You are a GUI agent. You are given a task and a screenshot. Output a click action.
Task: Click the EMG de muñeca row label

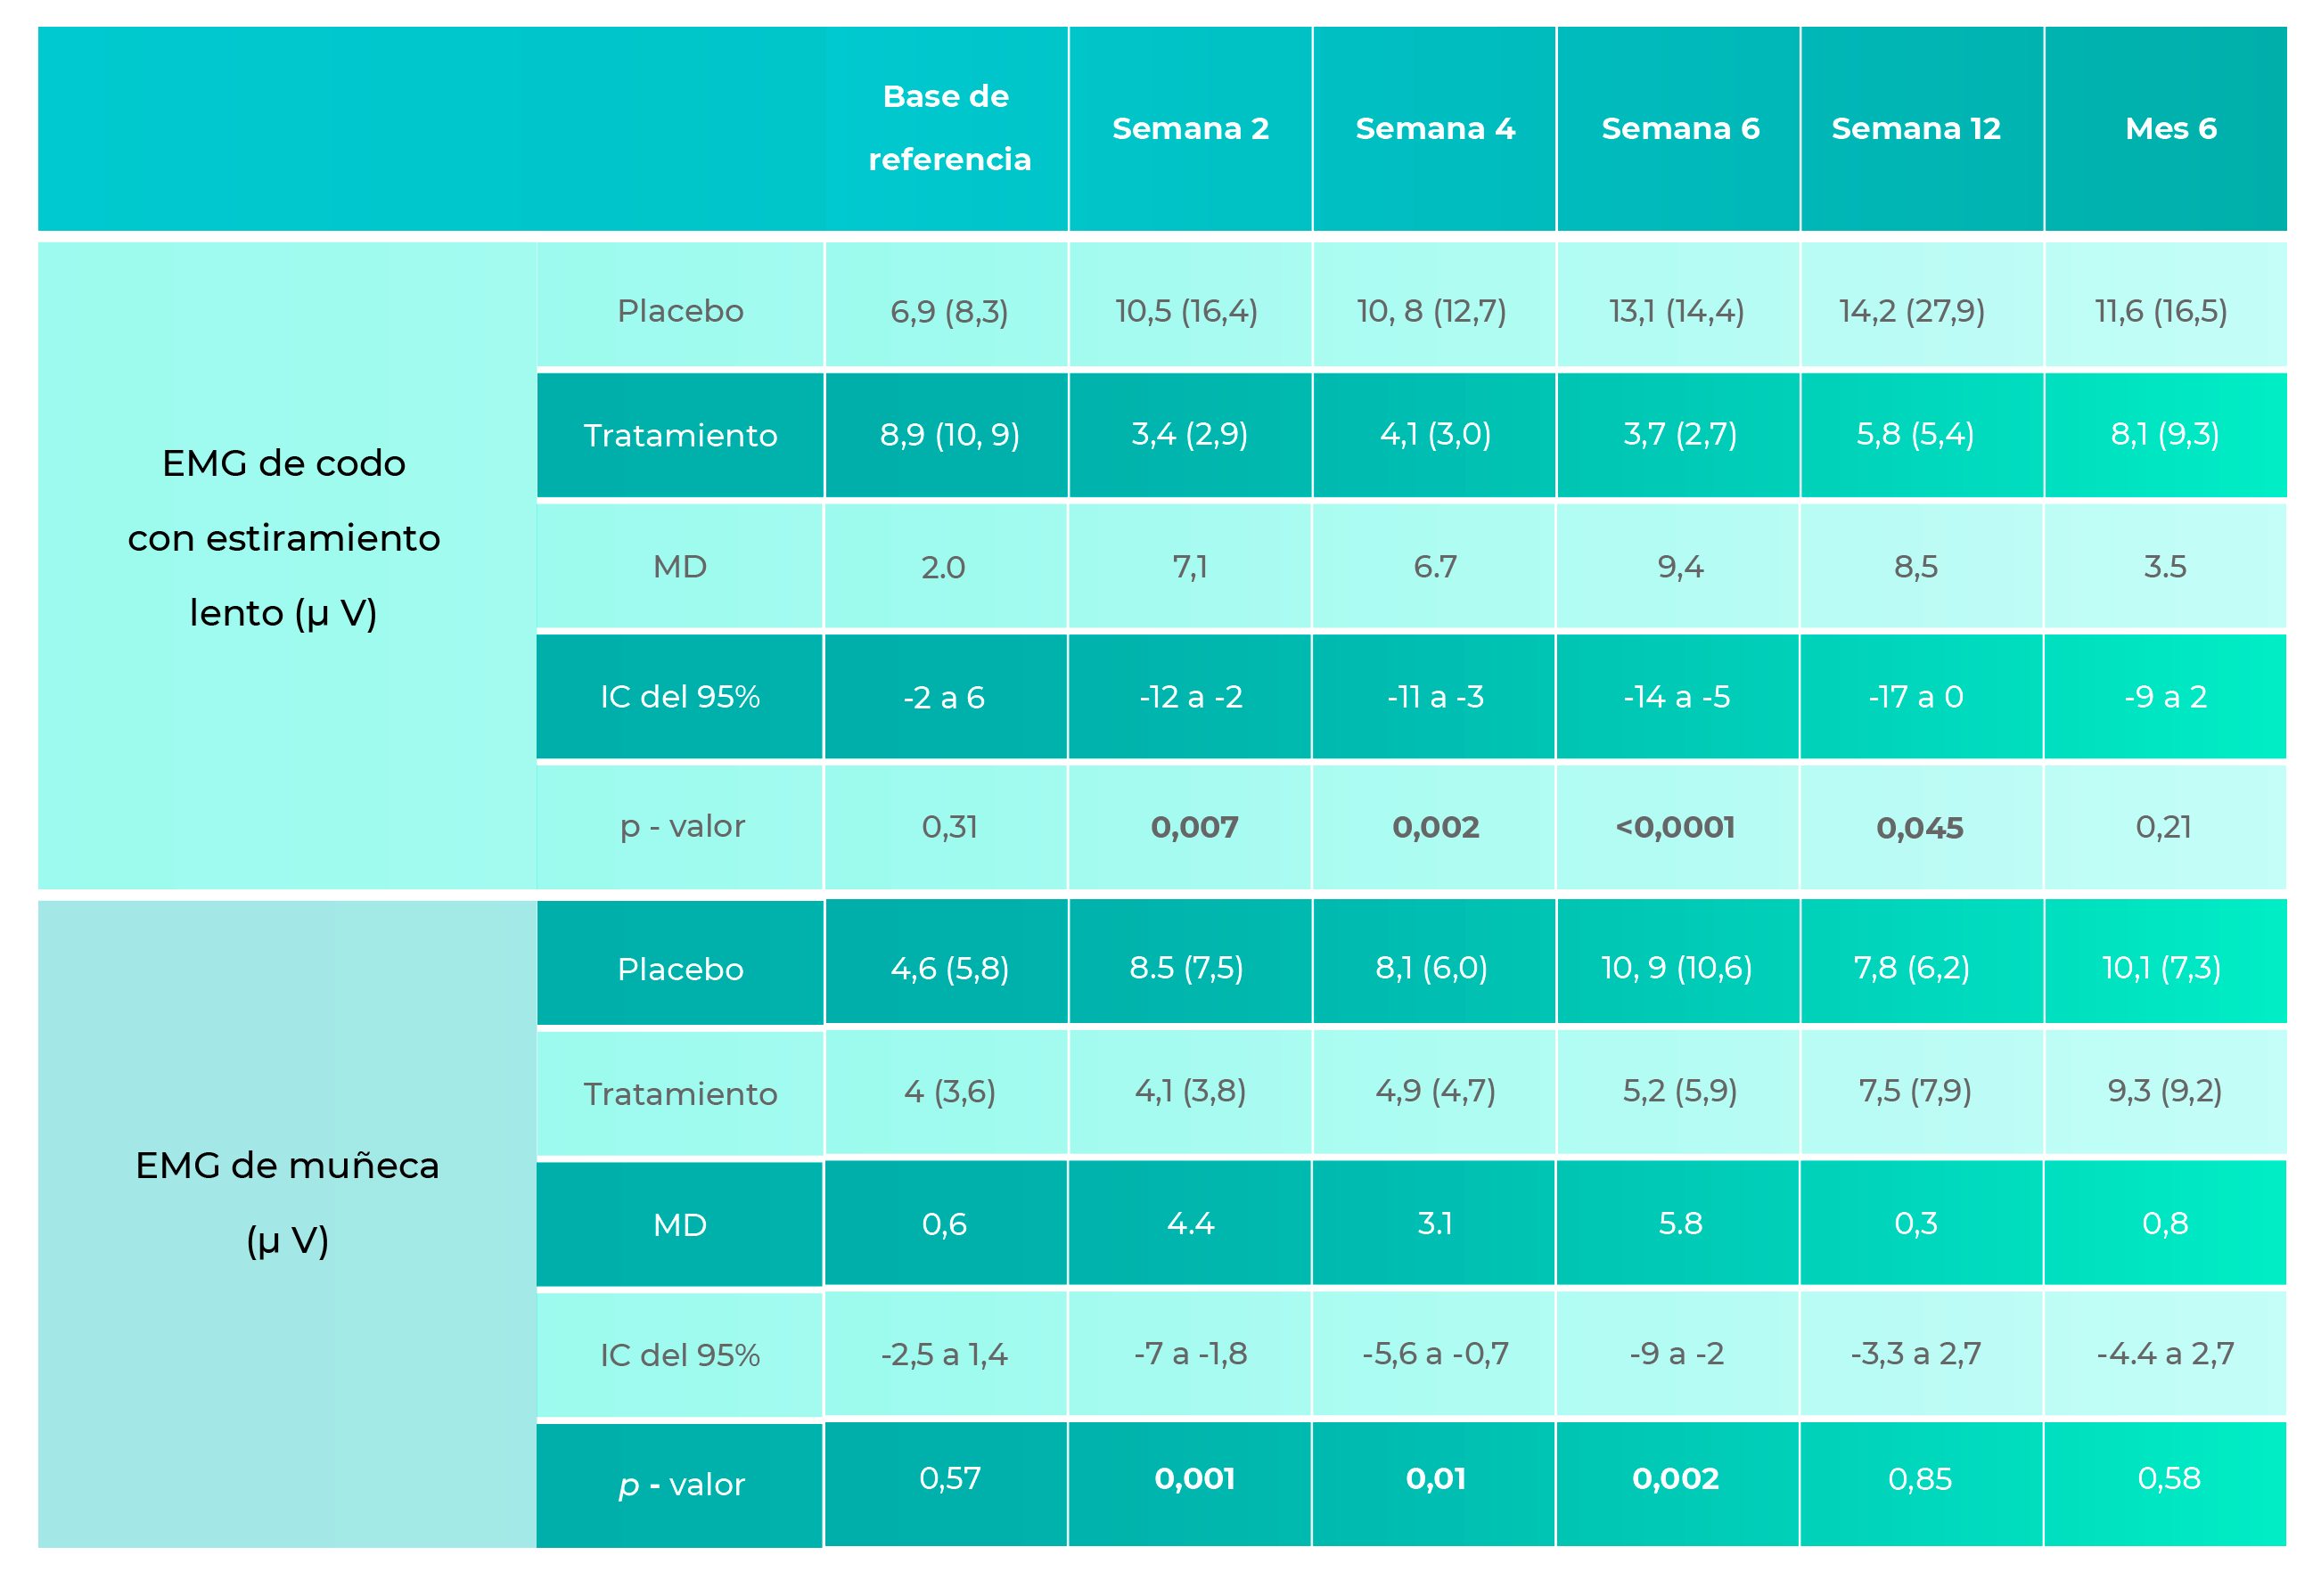(x=287, y=1203)
